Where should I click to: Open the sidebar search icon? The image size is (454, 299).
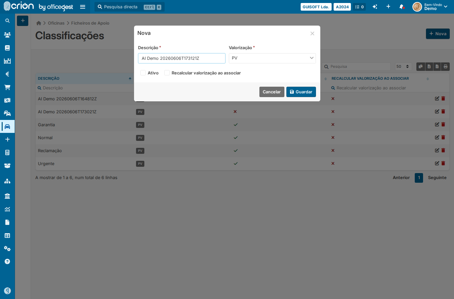(7, 21)
